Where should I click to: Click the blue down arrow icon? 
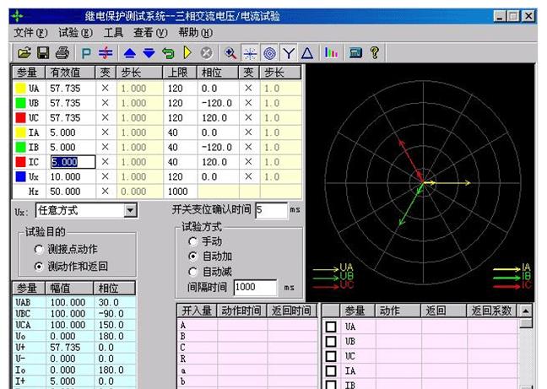point(149,53)
